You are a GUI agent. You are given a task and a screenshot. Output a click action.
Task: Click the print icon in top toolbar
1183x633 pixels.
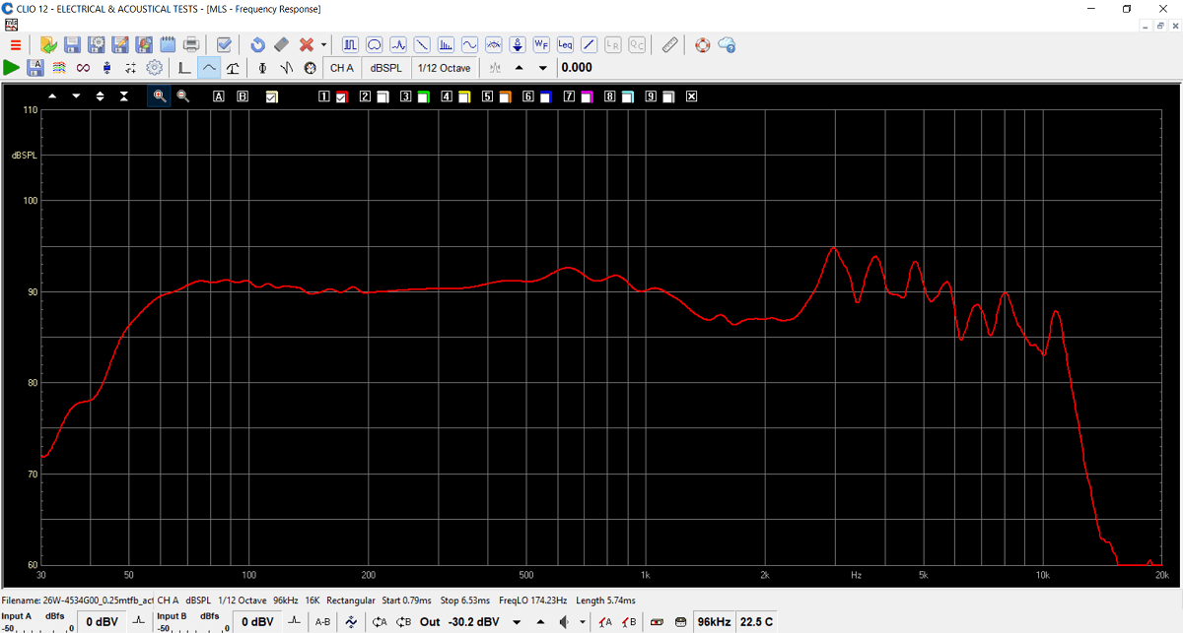(192, 45)
